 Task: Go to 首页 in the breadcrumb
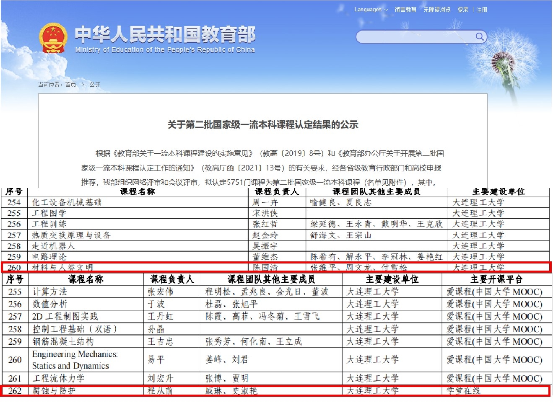click(x=71, y=85)
